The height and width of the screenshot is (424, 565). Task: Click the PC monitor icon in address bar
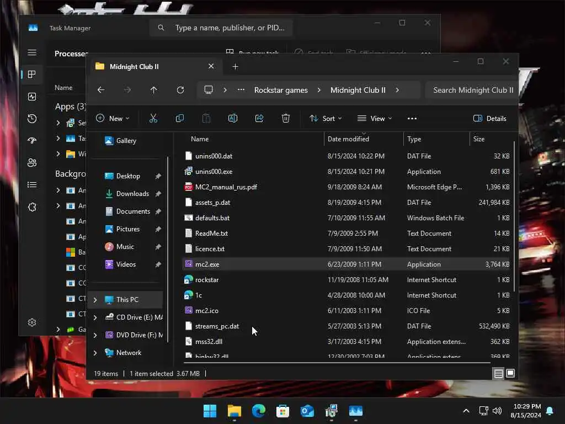tap(208, 90)
